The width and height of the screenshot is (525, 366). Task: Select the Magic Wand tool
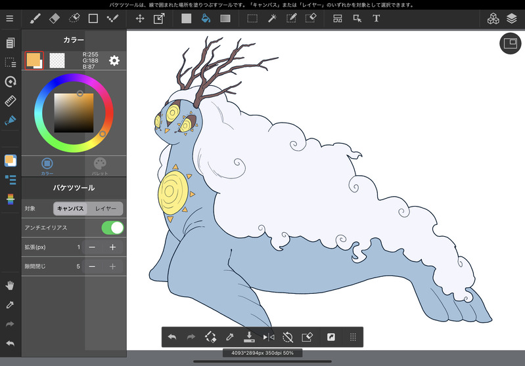tap(272, 18)
